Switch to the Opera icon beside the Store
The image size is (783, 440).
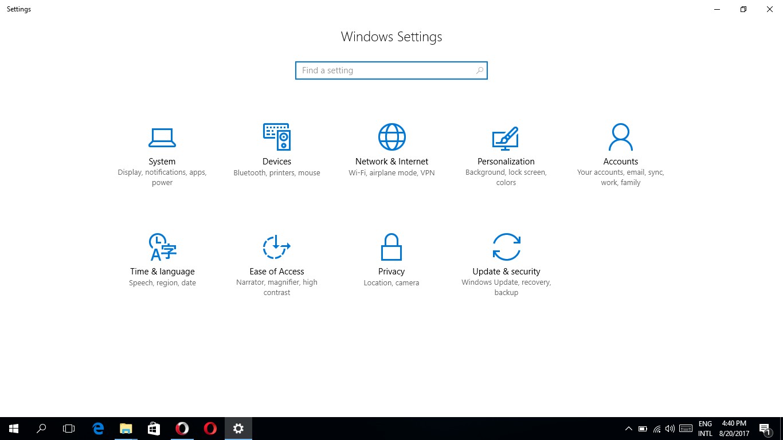click(x=182, y=429)
